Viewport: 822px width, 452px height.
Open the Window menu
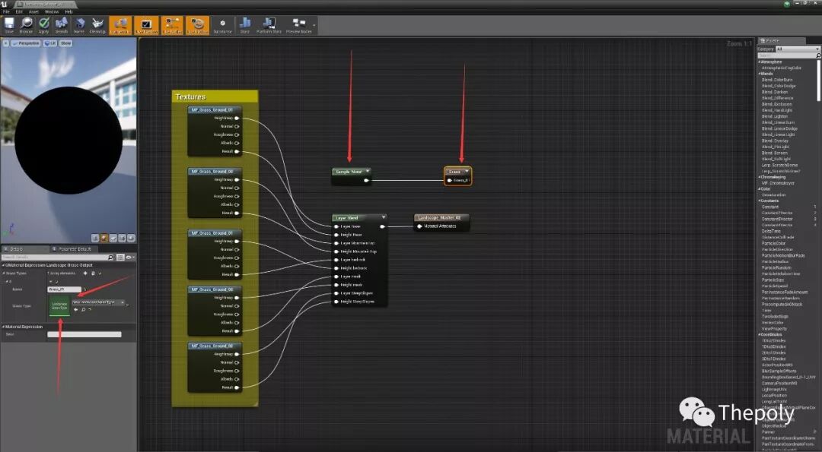52,11
